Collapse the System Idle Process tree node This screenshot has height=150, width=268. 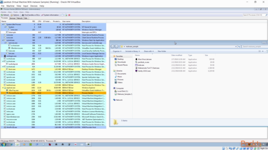3,25
